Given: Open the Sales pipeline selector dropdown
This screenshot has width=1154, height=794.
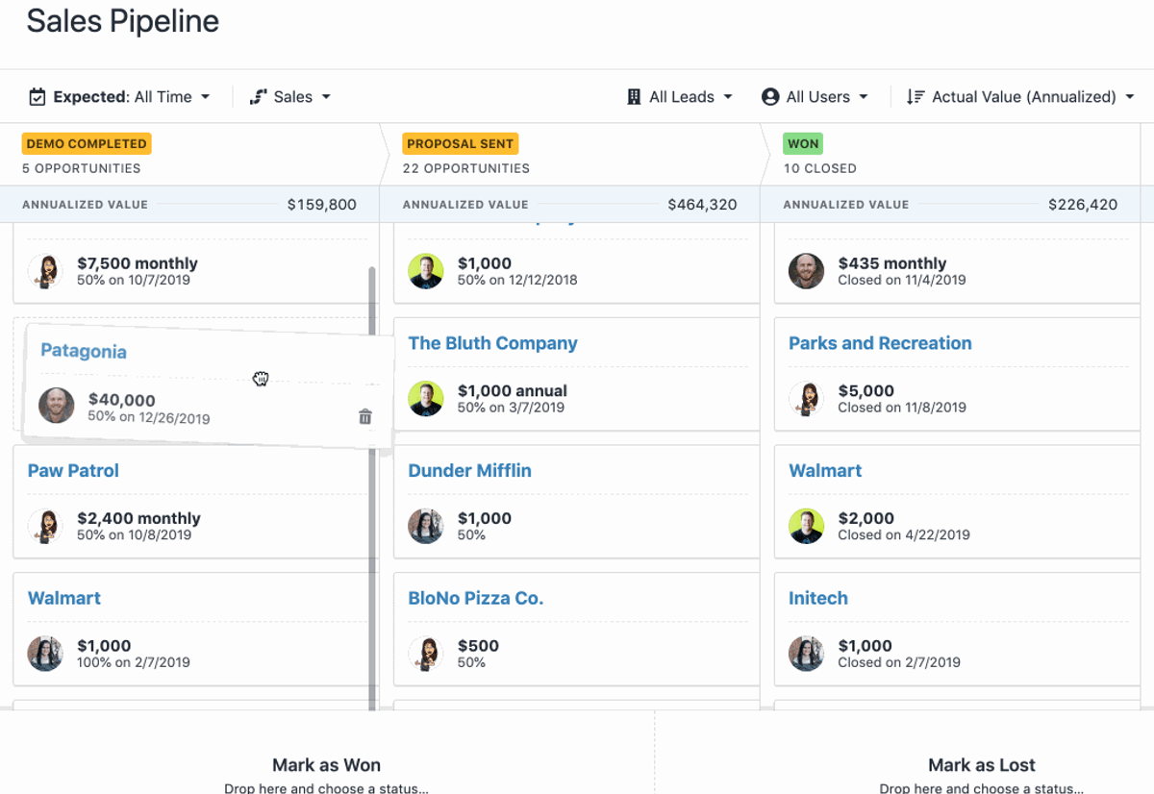Looking at the screenshot, I should (289, 97).
